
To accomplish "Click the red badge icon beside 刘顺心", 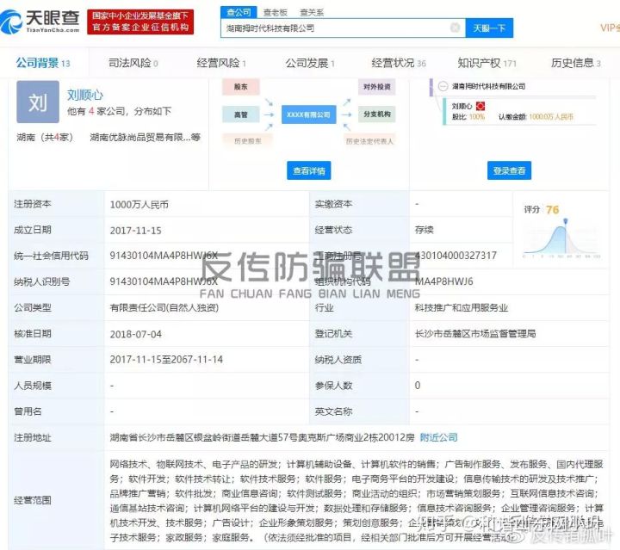I will 480,106.
